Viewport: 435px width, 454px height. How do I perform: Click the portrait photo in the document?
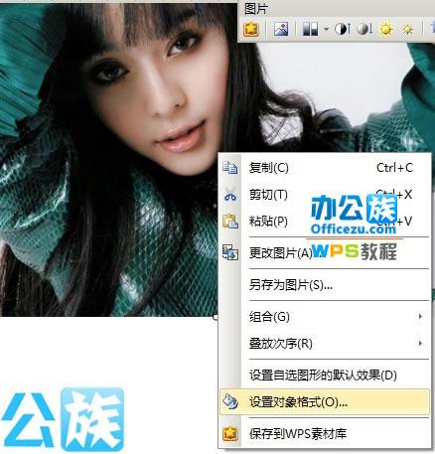click(x=109, y=159)
